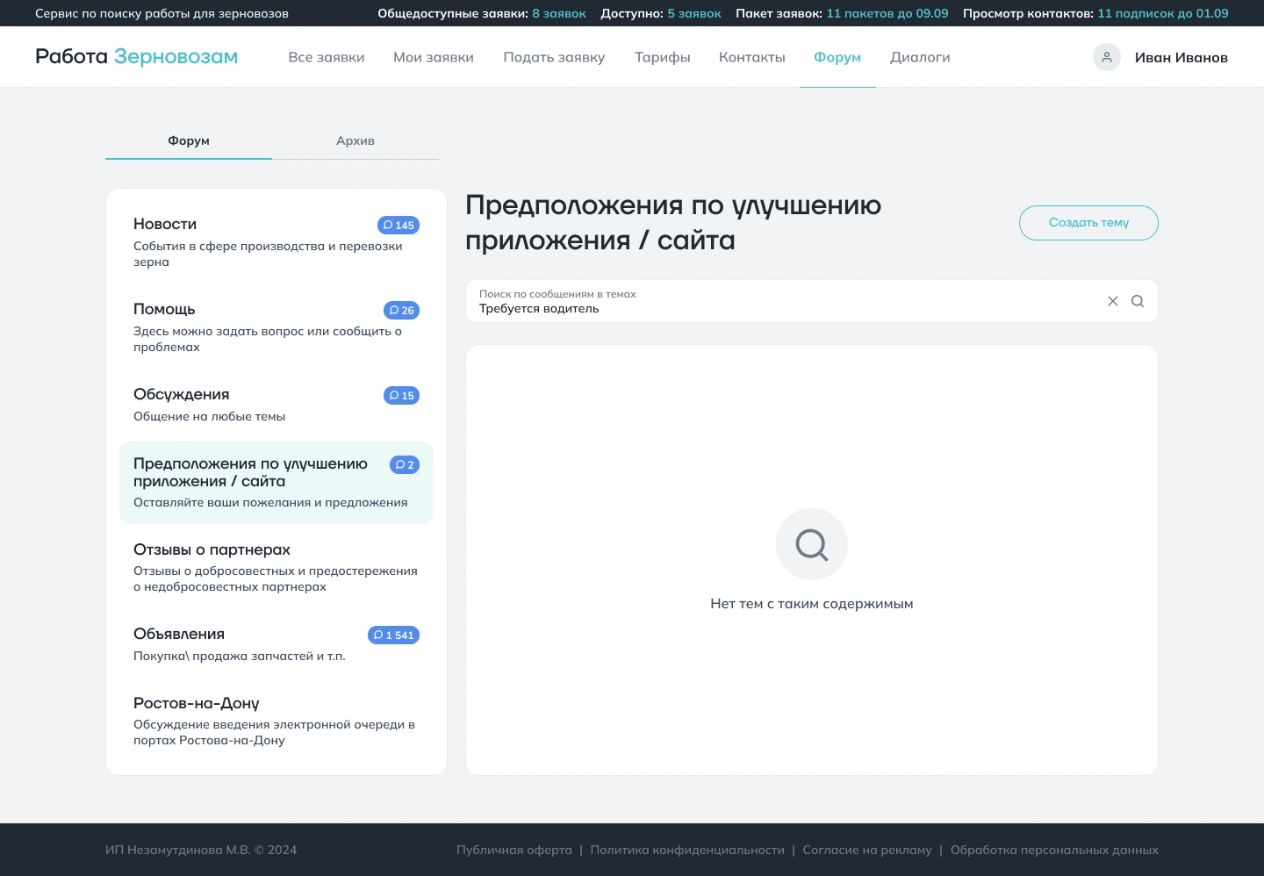The image size is (1264, 876).
Task: Clear the forum search field with X icon
Action: 1113,301
